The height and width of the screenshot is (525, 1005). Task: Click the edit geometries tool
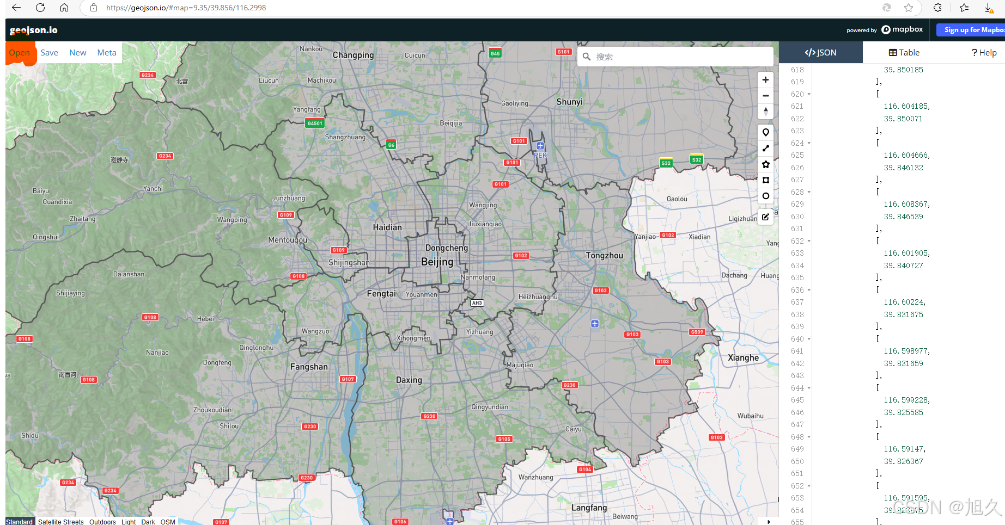point(765,217)
